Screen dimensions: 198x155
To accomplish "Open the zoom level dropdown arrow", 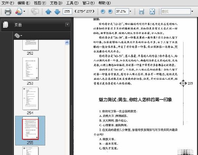I will click(x=130, y=12).
